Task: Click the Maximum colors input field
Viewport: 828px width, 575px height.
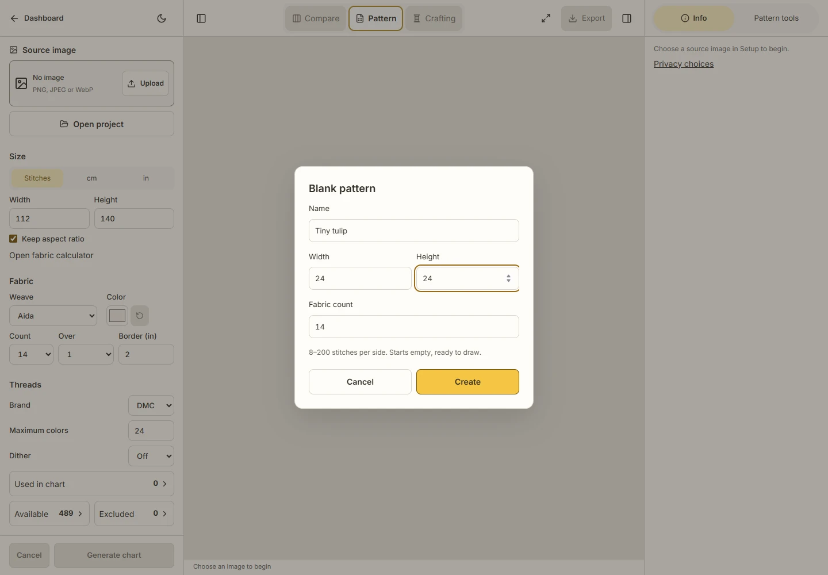Action: click(151, 431)
